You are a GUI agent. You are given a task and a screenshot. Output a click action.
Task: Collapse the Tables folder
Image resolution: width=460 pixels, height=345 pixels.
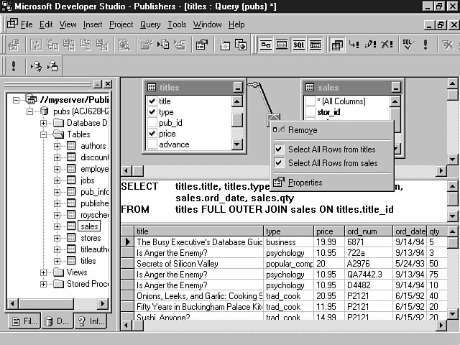(44, 134)
